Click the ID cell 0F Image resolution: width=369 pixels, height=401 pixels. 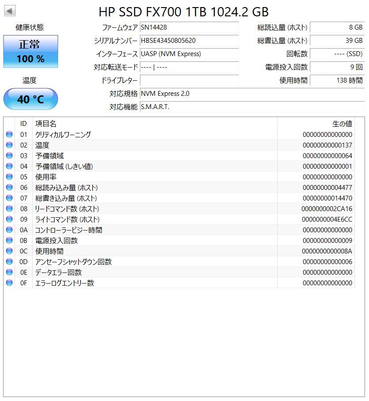[23, 283]
